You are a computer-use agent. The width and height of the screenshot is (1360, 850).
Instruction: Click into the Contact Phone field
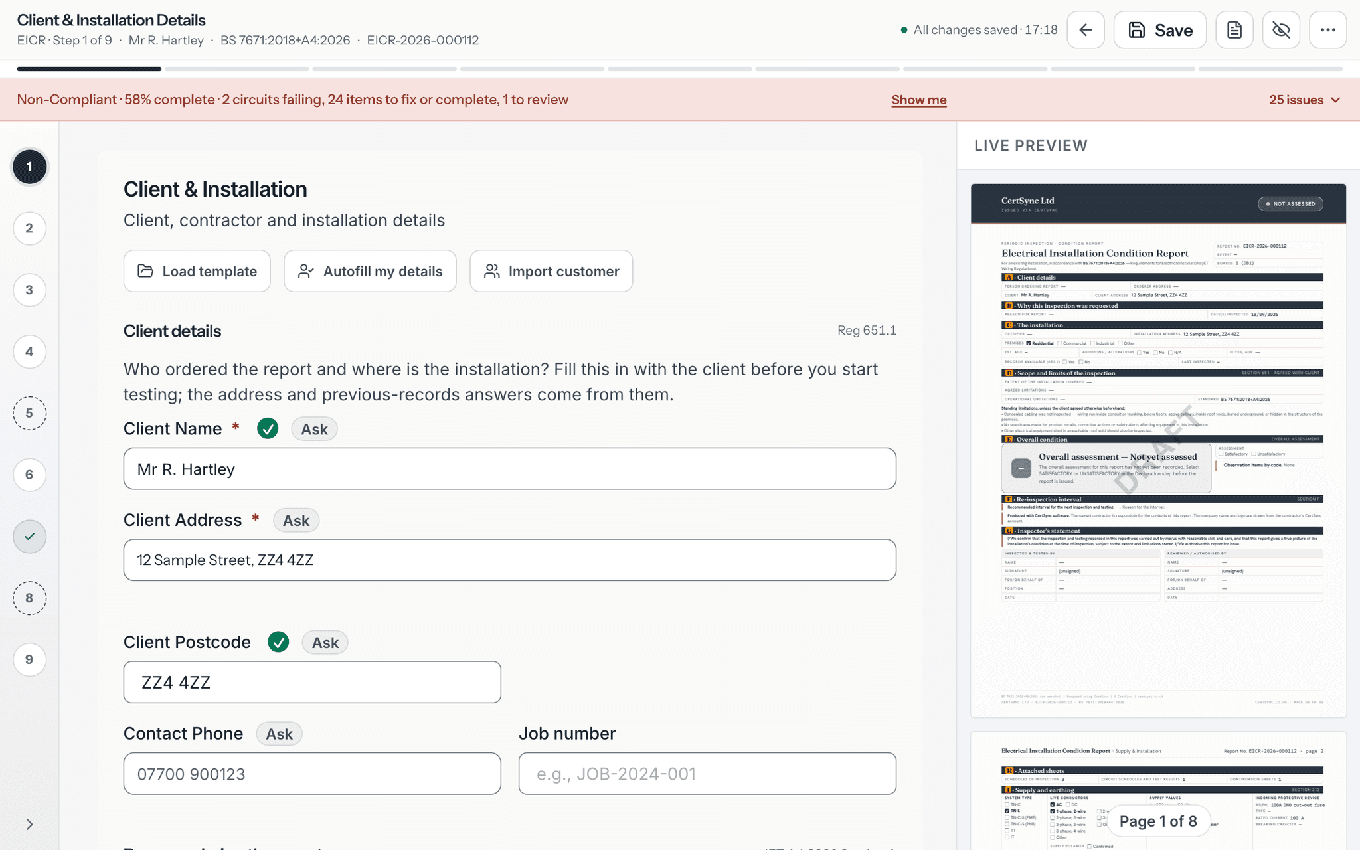[312, 774]
